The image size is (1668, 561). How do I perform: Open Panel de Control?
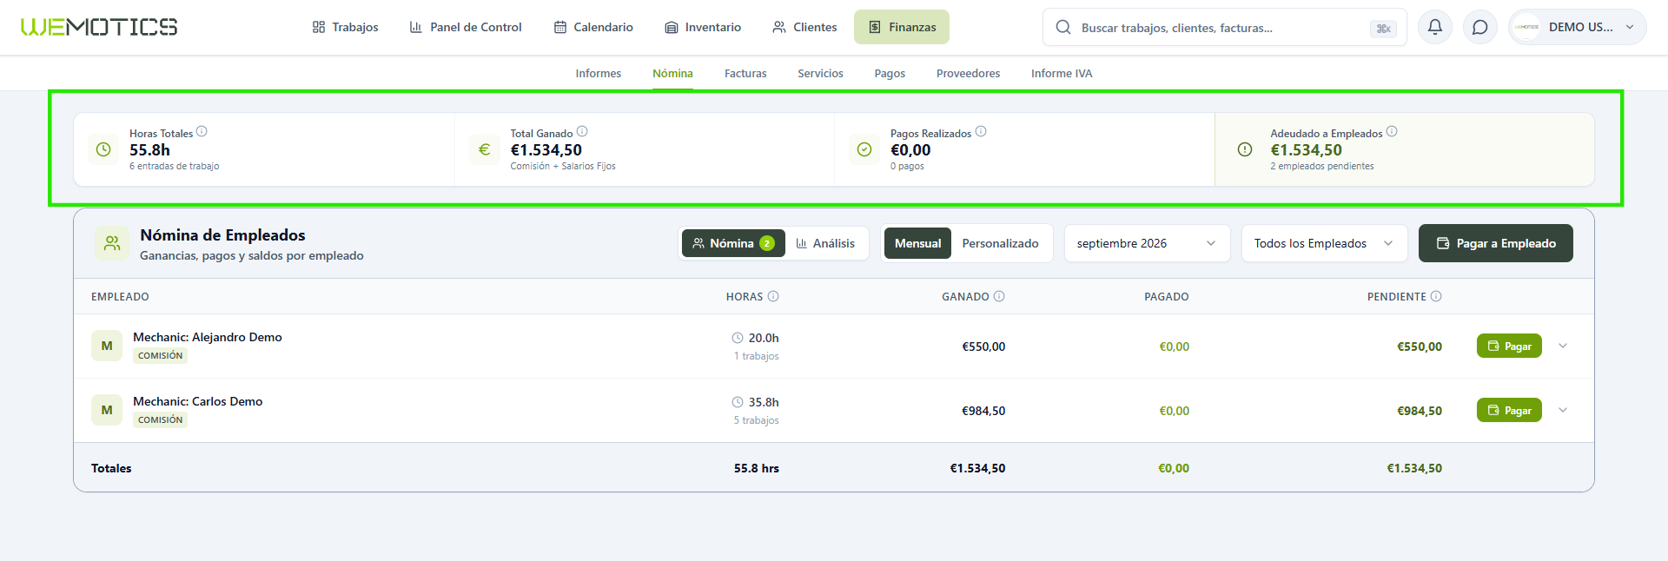[465, 27]
